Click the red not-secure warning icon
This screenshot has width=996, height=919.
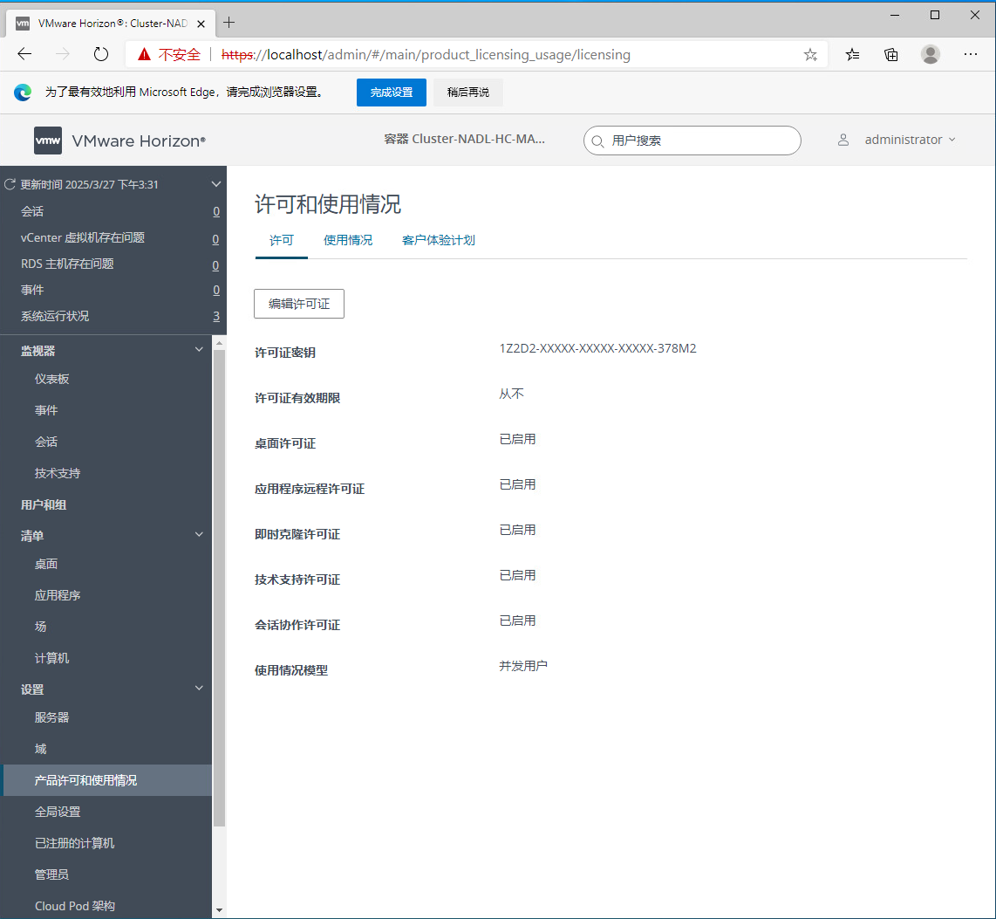(144, 55)
